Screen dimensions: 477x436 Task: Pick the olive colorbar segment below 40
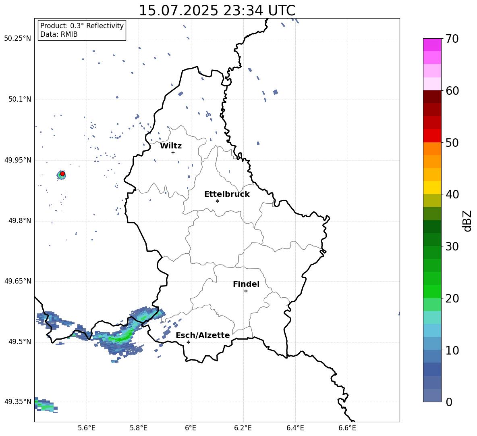[x=432, y=200]
